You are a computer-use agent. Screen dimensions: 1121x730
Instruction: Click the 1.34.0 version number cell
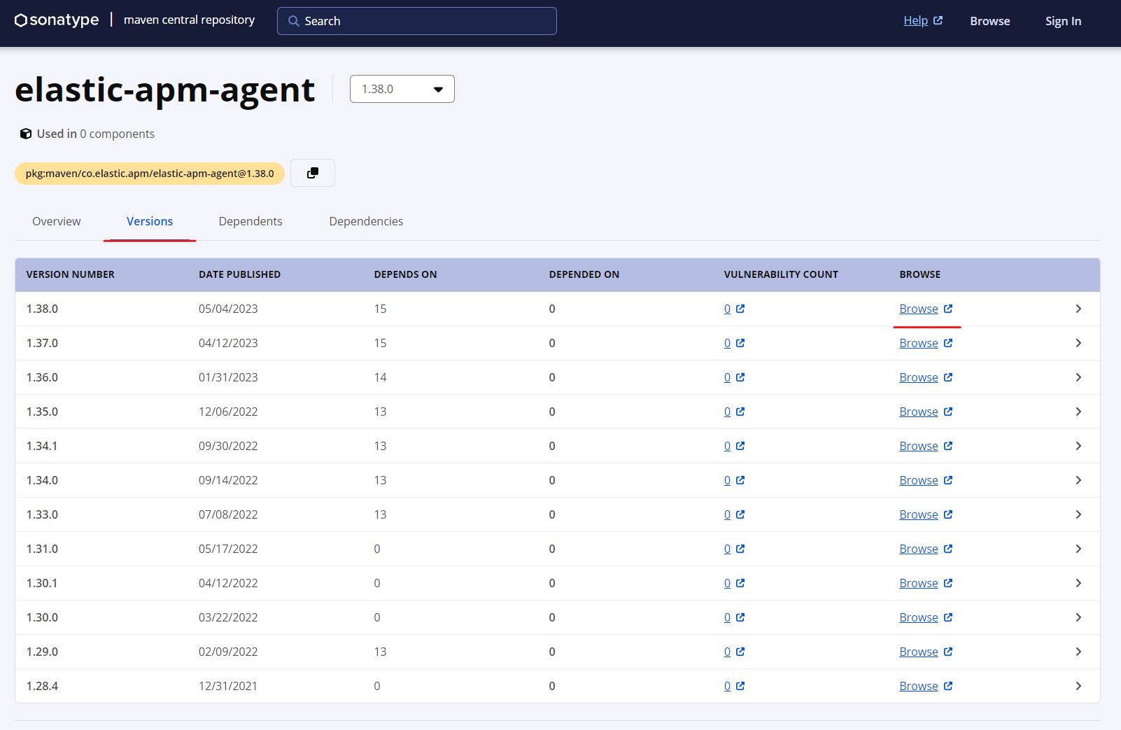(x=42, y=480)
